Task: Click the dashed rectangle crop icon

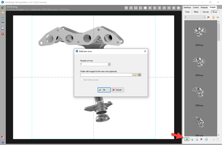Action: (x=136, y=8)
